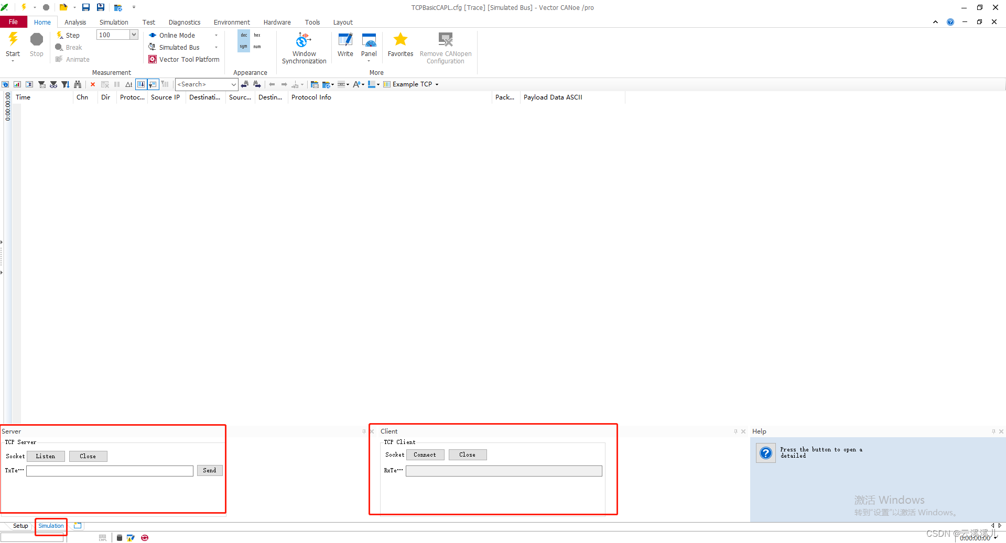
Task: Switch to the Diagnostics ribbon tab
Action: point(185,22)
